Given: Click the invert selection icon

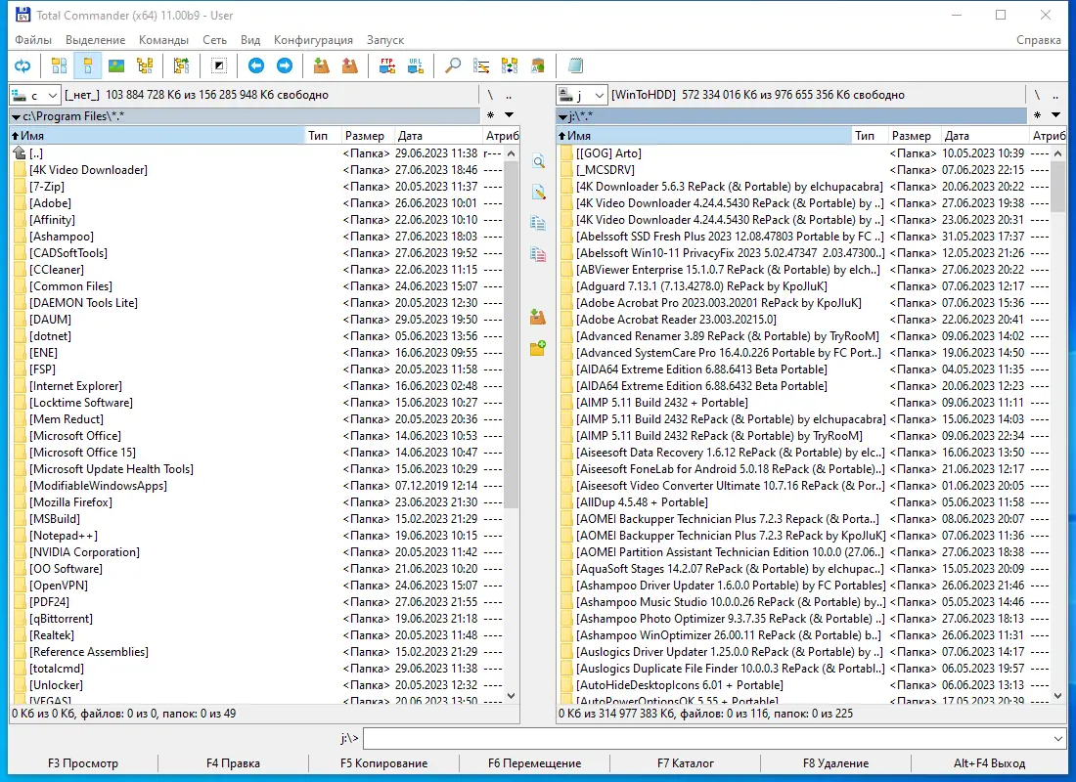Looking at the screenshot, I should [219, 65].
